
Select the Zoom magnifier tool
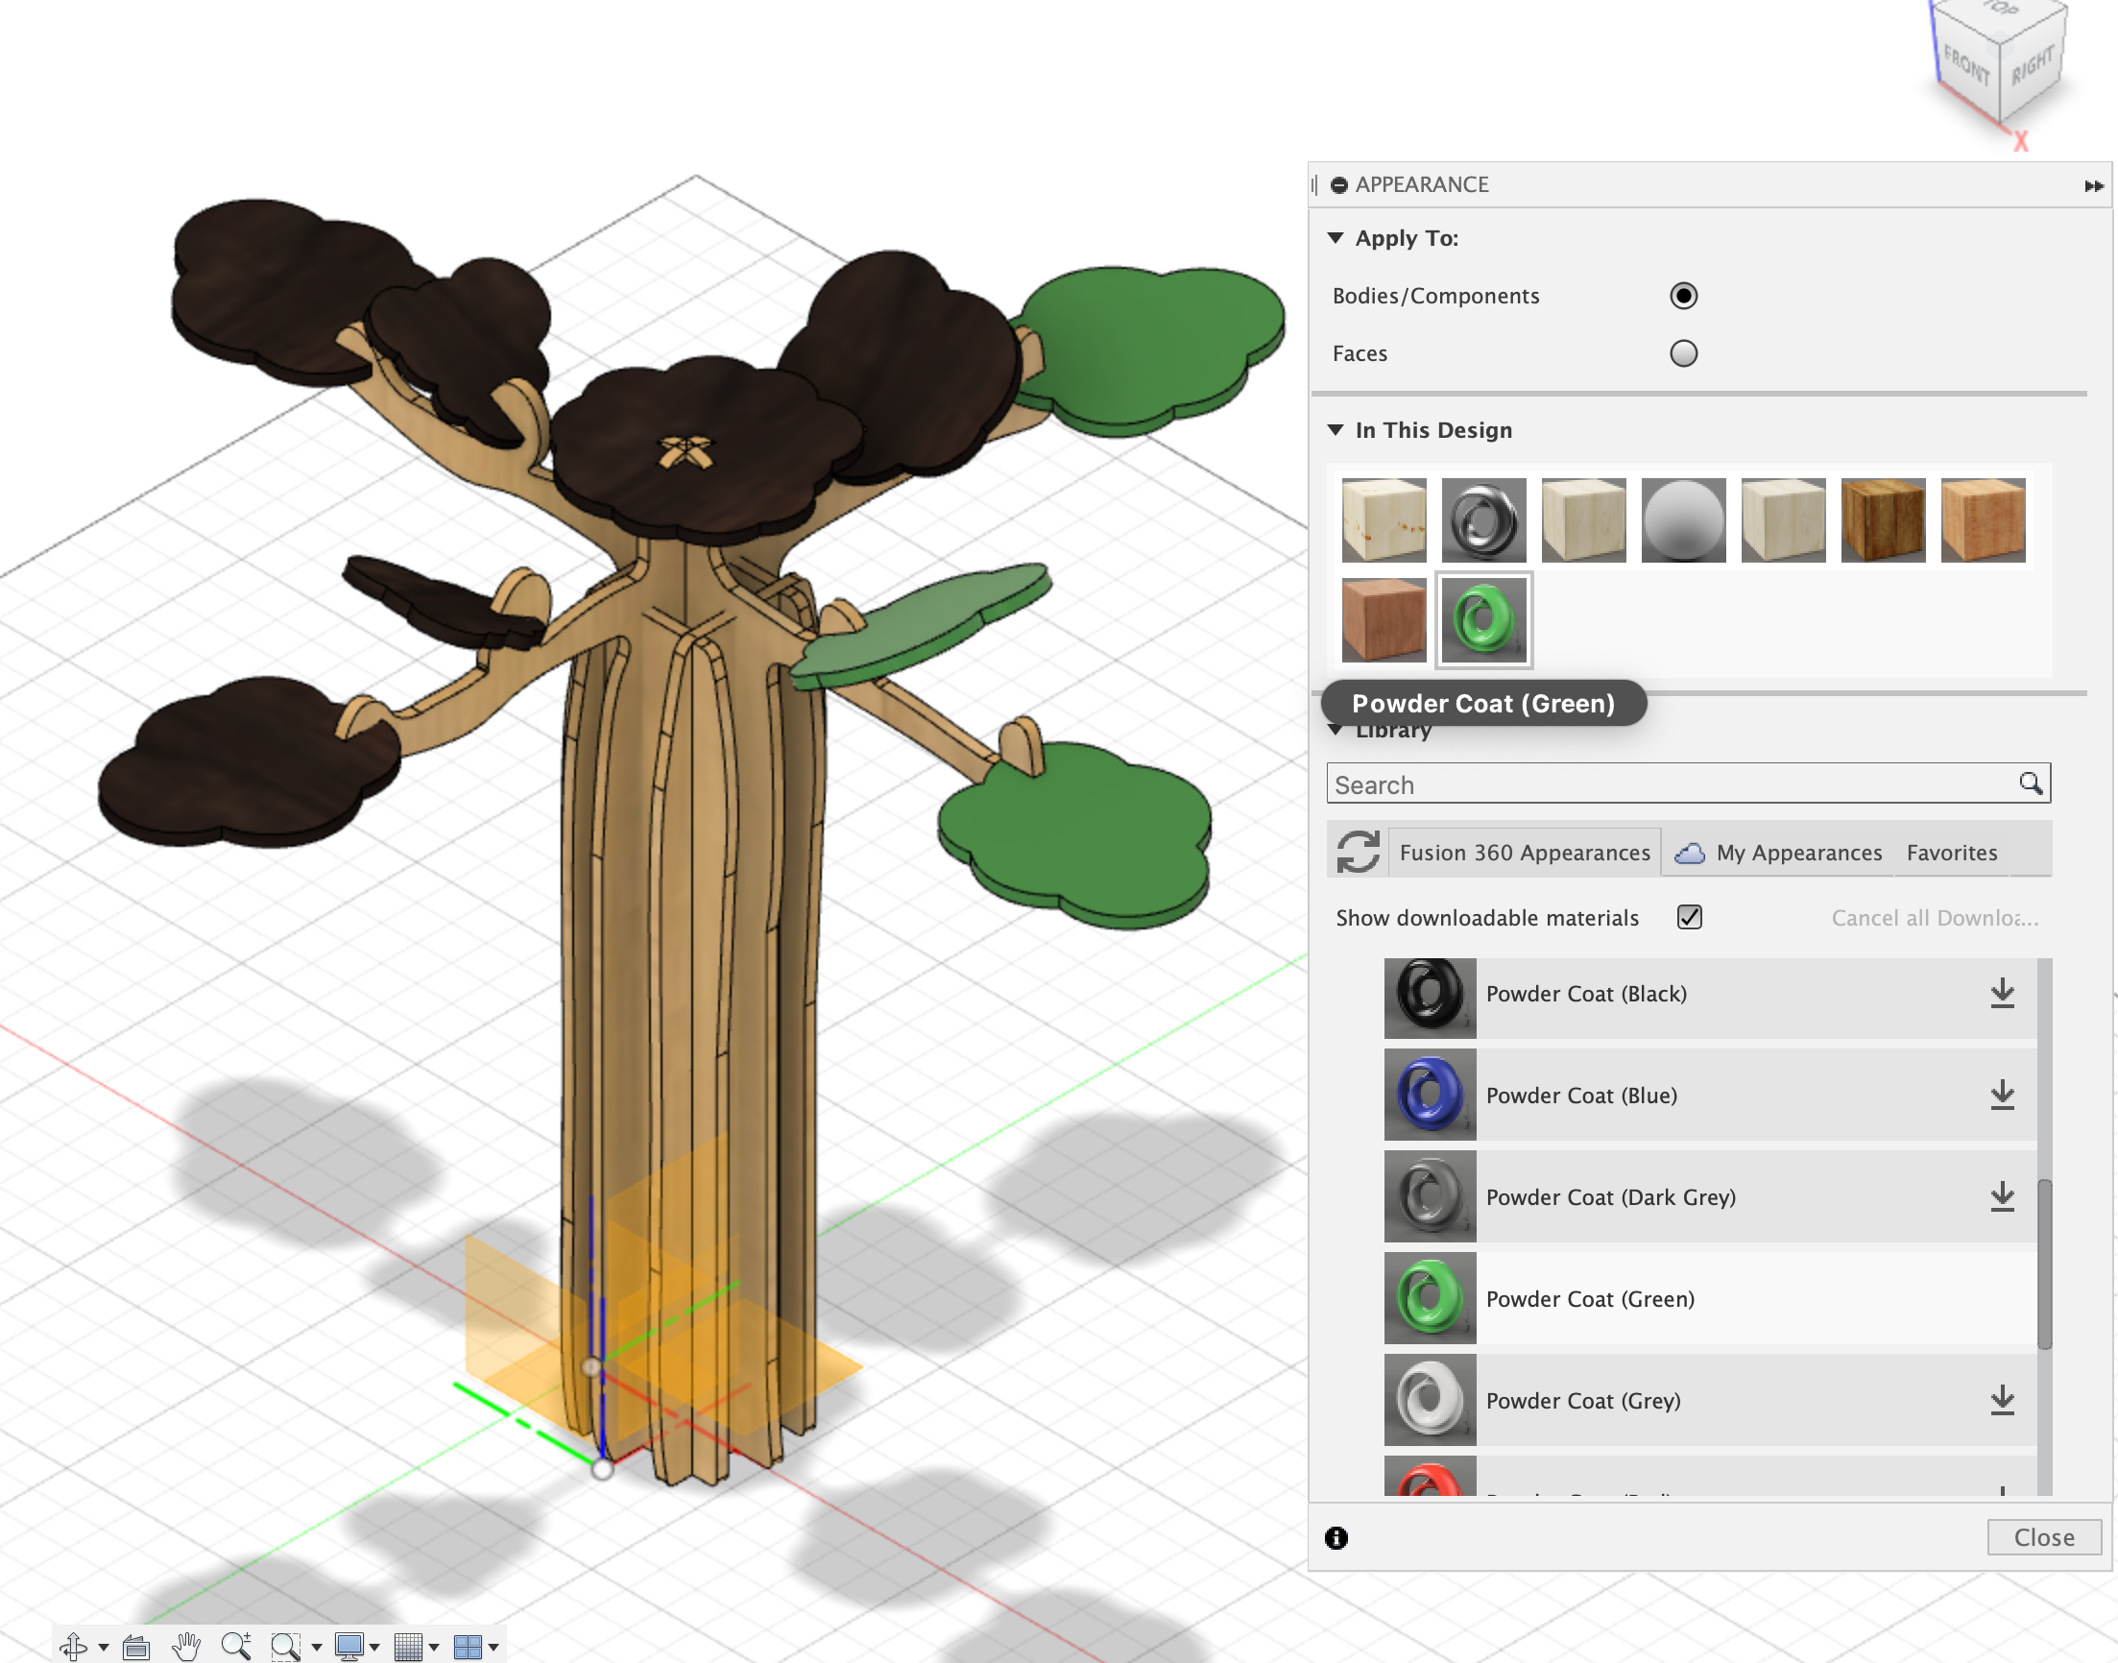point(236,1646)
